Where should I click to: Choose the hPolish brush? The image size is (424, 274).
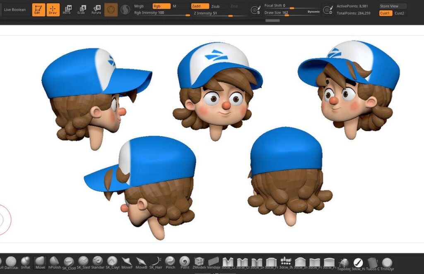(55, 262)
